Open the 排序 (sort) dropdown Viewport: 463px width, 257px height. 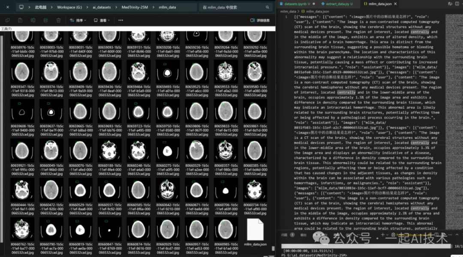coord(78,20)
